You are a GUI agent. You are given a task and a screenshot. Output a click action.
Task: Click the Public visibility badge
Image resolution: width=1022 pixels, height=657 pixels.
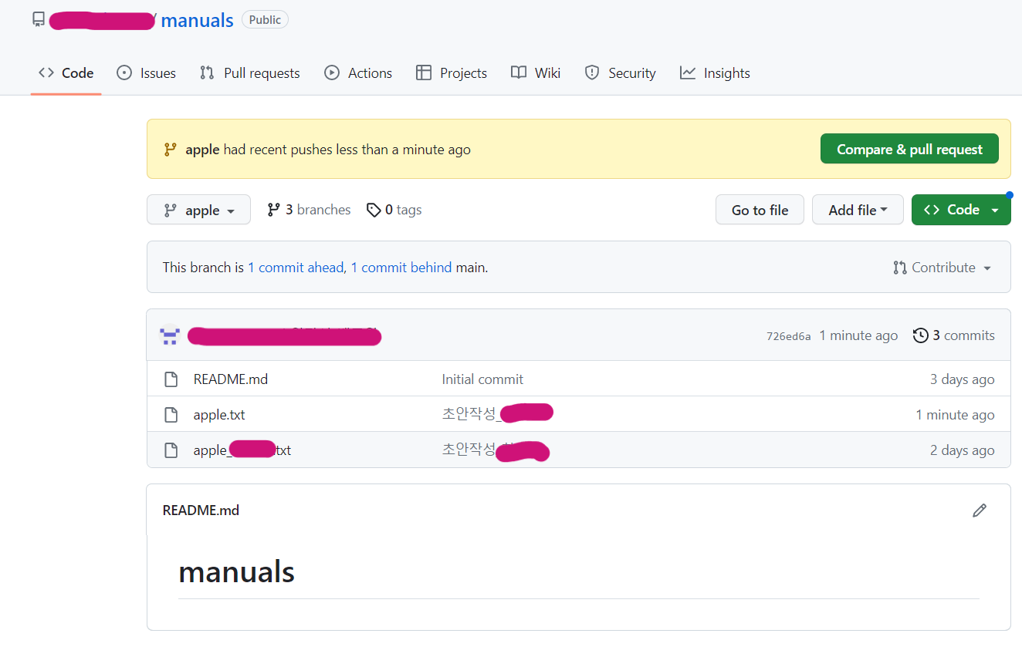(x=265, y=20)
